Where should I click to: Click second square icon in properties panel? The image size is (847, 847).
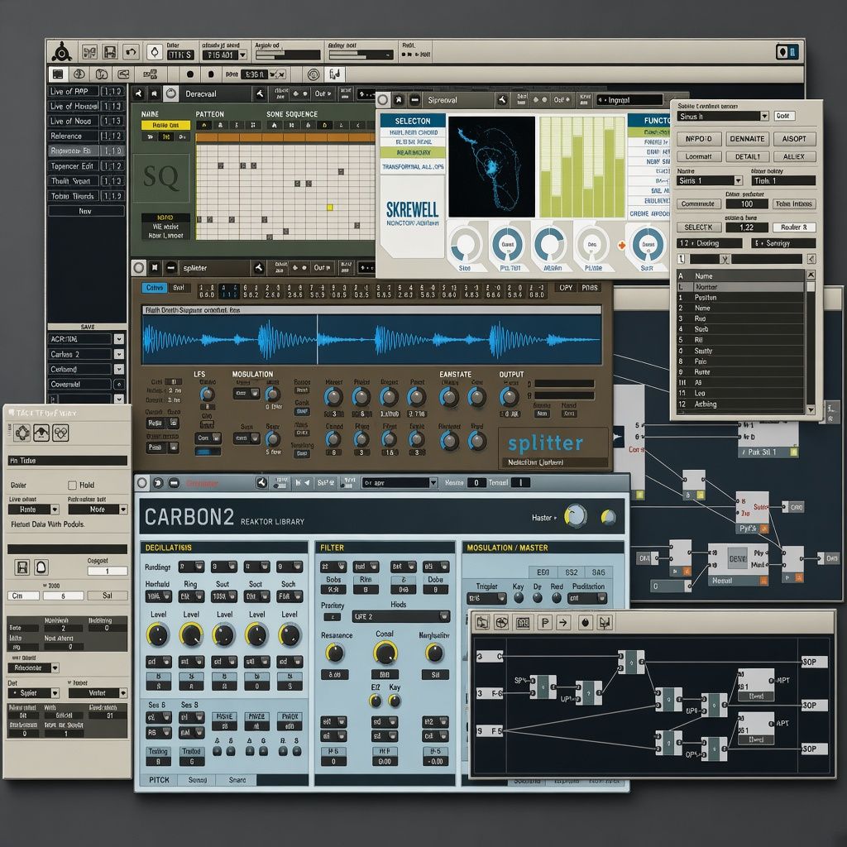click(x=41, y=433)
